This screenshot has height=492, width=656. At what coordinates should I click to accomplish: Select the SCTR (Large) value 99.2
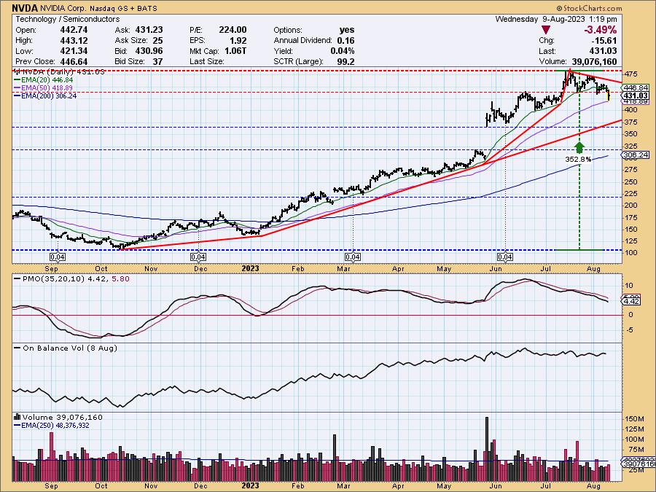click(346, 61)
